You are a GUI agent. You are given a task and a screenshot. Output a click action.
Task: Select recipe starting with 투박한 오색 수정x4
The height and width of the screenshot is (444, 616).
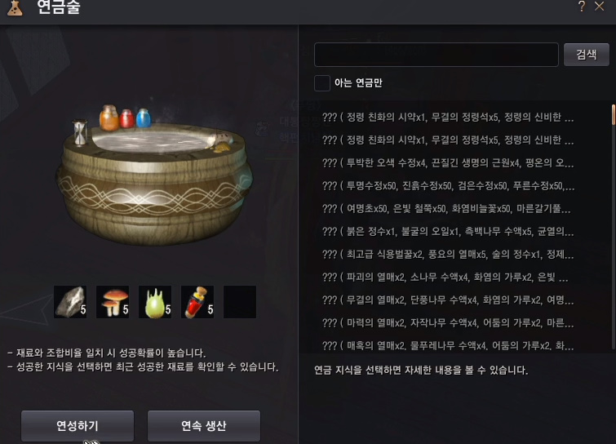448,162
